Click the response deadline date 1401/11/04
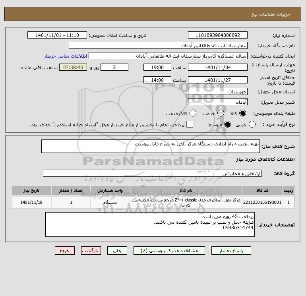Screen dimensions: 306x296 coord(218,67)
